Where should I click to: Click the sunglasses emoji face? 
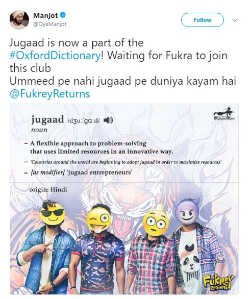[53, 214]
